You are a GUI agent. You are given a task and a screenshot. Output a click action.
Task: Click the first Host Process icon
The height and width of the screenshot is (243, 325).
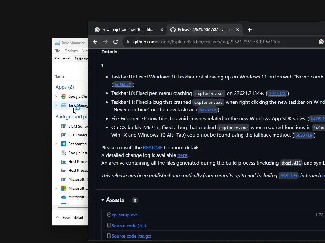pyautogui.click(x=63, y=162)
